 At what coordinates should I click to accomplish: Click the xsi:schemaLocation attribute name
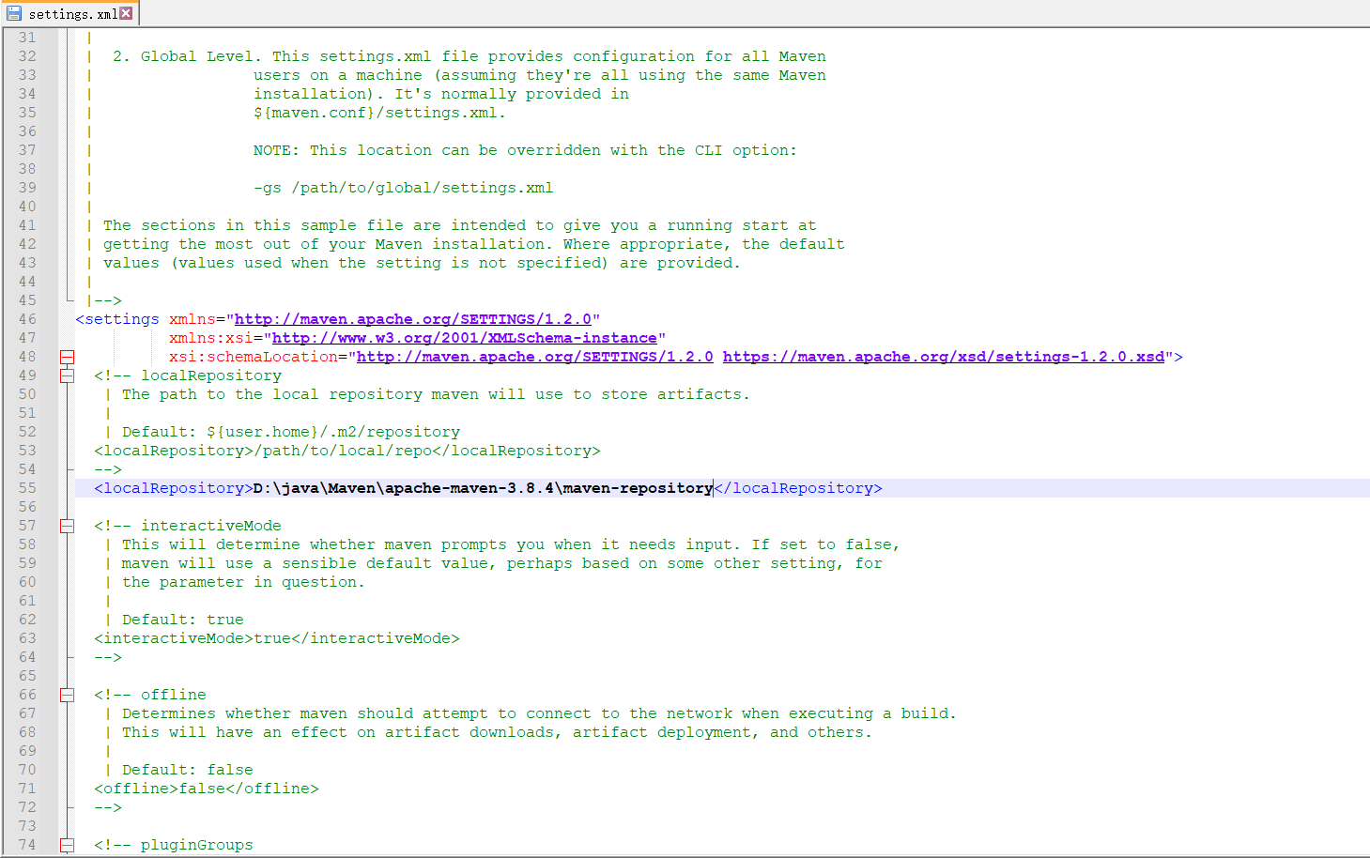(x=254, y=357)
